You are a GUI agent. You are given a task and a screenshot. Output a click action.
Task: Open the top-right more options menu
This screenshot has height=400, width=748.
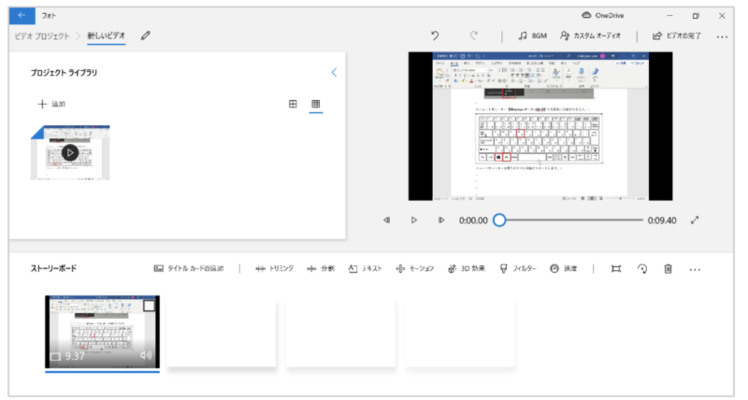[x=722, y=36]
